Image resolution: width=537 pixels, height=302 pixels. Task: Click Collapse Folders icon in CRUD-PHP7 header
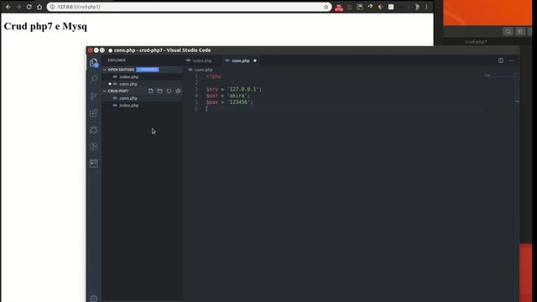point(178,91)
